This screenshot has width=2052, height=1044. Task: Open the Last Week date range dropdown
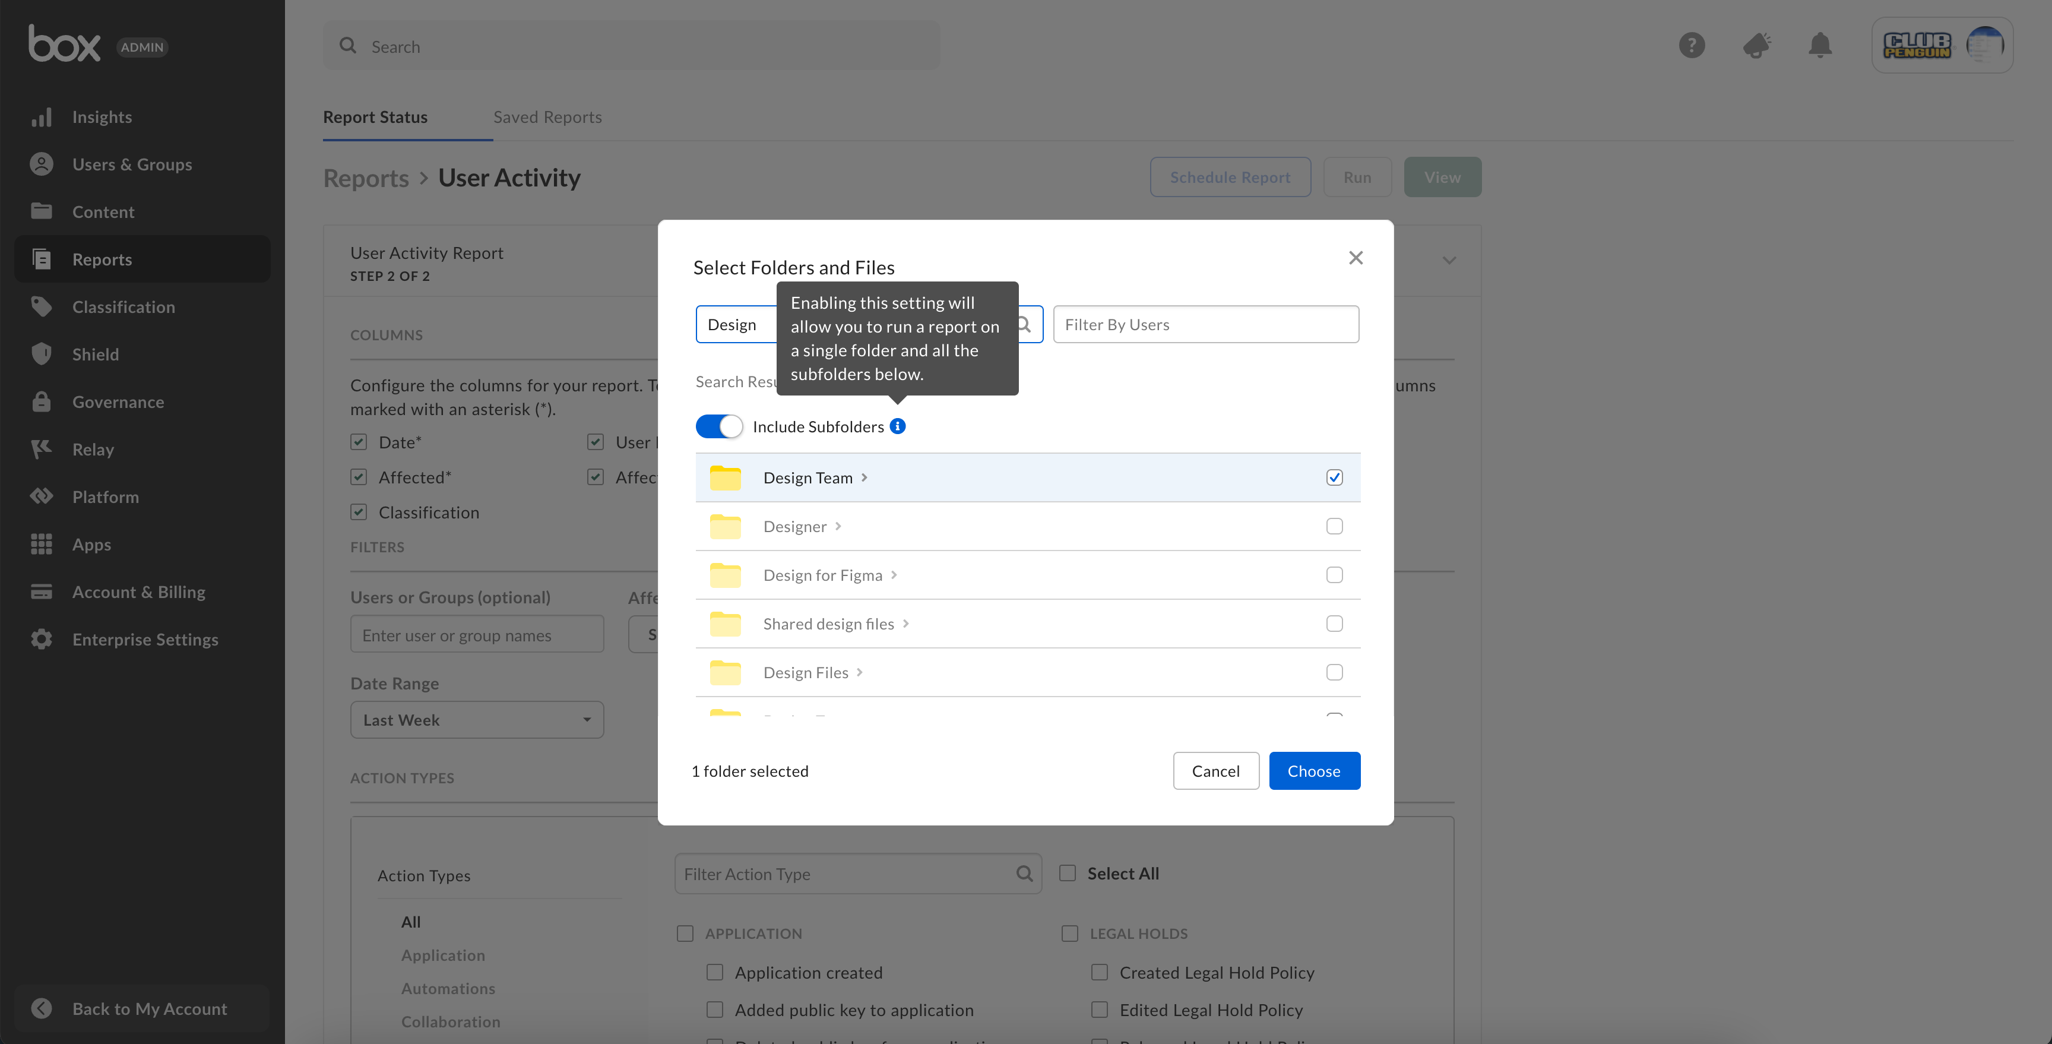(476, 720)
